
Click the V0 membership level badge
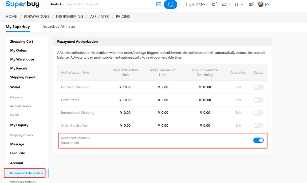pyautogui.click(x=267, y=5)
